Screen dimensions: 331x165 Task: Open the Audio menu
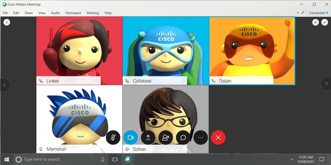tap(55, 13)
